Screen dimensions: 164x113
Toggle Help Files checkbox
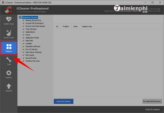pyautogui.click(x=23, y=41)
